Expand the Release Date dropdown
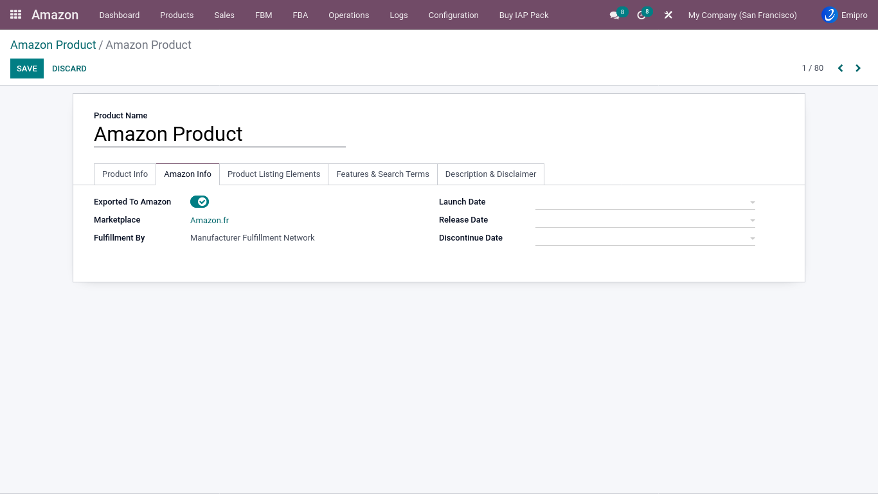Screen dimensions: 878x494 coord(752,221)
